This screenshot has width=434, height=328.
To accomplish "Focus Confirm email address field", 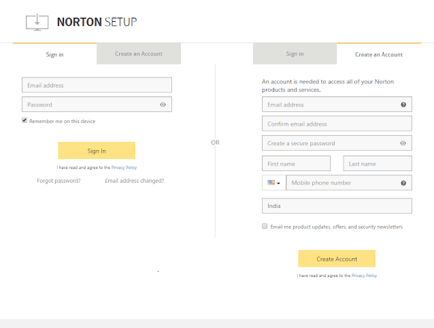I will tap(337, 124).
